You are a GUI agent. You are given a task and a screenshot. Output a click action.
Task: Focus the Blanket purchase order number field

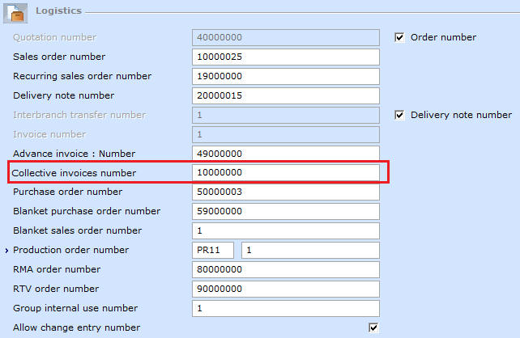(x=286, y=211)
